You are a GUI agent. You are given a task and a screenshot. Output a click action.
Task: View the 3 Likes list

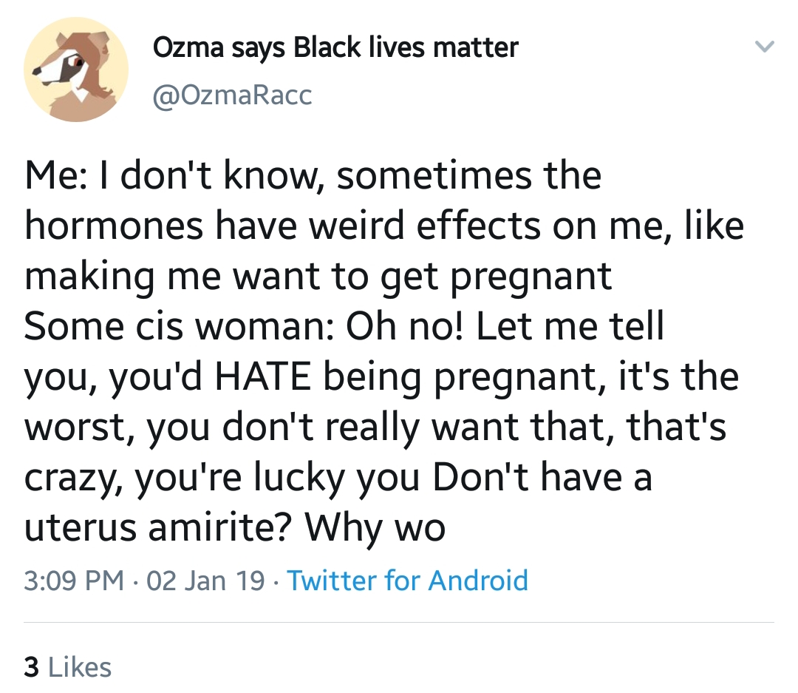tap(68, 667)
